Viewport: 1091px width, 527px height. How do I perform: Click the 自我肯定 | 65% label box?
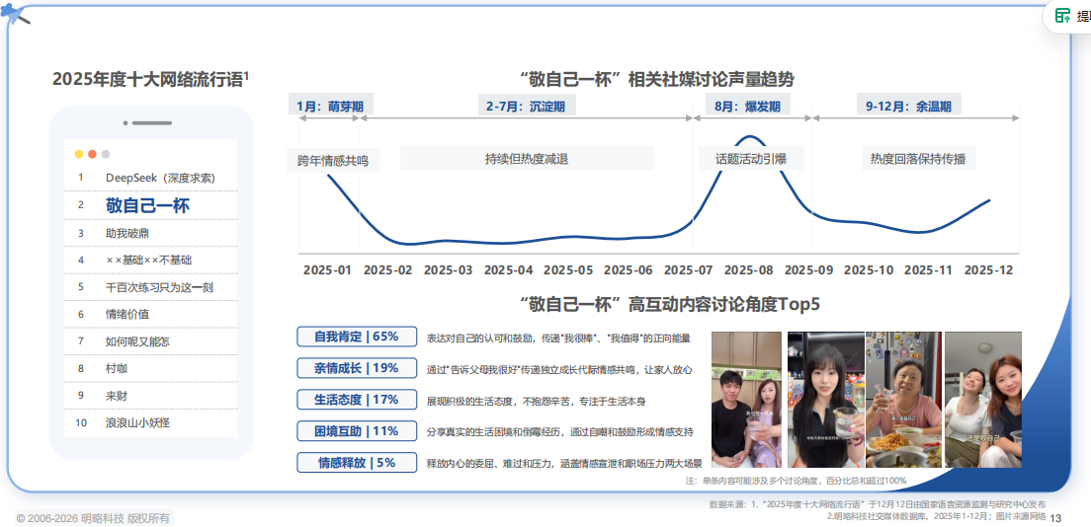[357, 337]
